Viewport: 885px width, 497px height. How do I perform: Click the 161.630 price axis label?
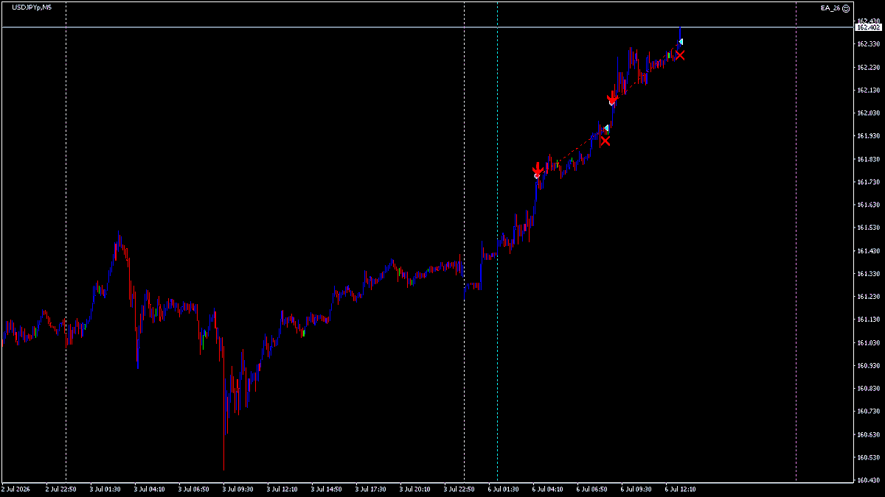click(x=868, y=205)
